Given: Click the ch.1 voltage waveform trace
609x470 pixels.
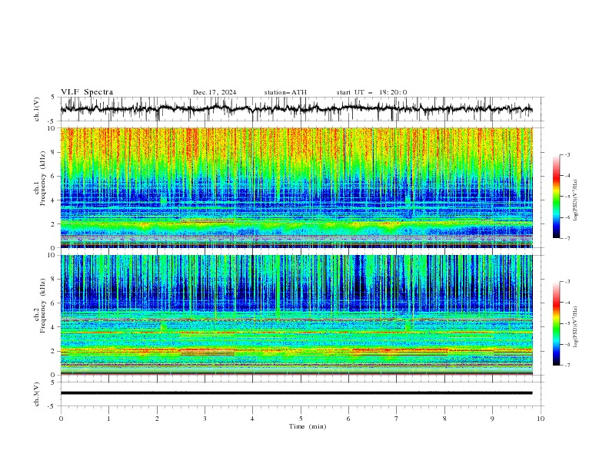Looking at the screenshot, I should 296,108.
